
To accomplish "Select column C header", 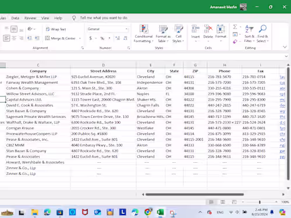I will tap(38, 65).
